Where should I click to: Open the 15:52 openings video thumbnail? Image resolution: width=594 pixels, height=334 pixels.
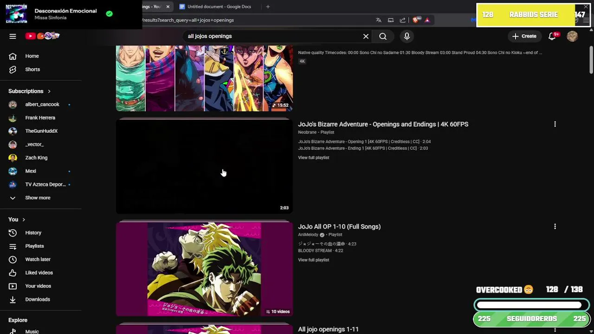click(204, 78)
